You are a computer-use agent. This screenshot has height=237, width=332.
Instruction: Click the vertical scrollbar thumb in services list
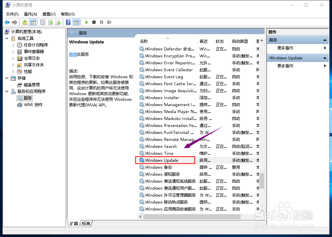point(262,181)
